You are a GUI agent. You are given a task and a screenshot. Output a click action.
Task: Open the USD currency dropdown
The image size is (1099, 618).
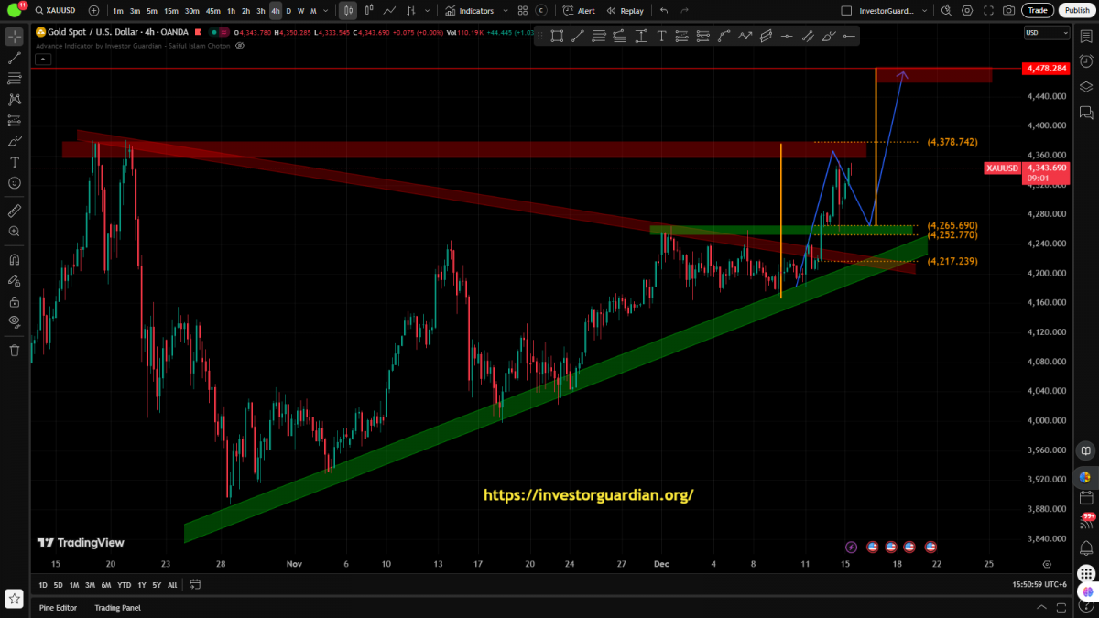tap(1046, 33)
